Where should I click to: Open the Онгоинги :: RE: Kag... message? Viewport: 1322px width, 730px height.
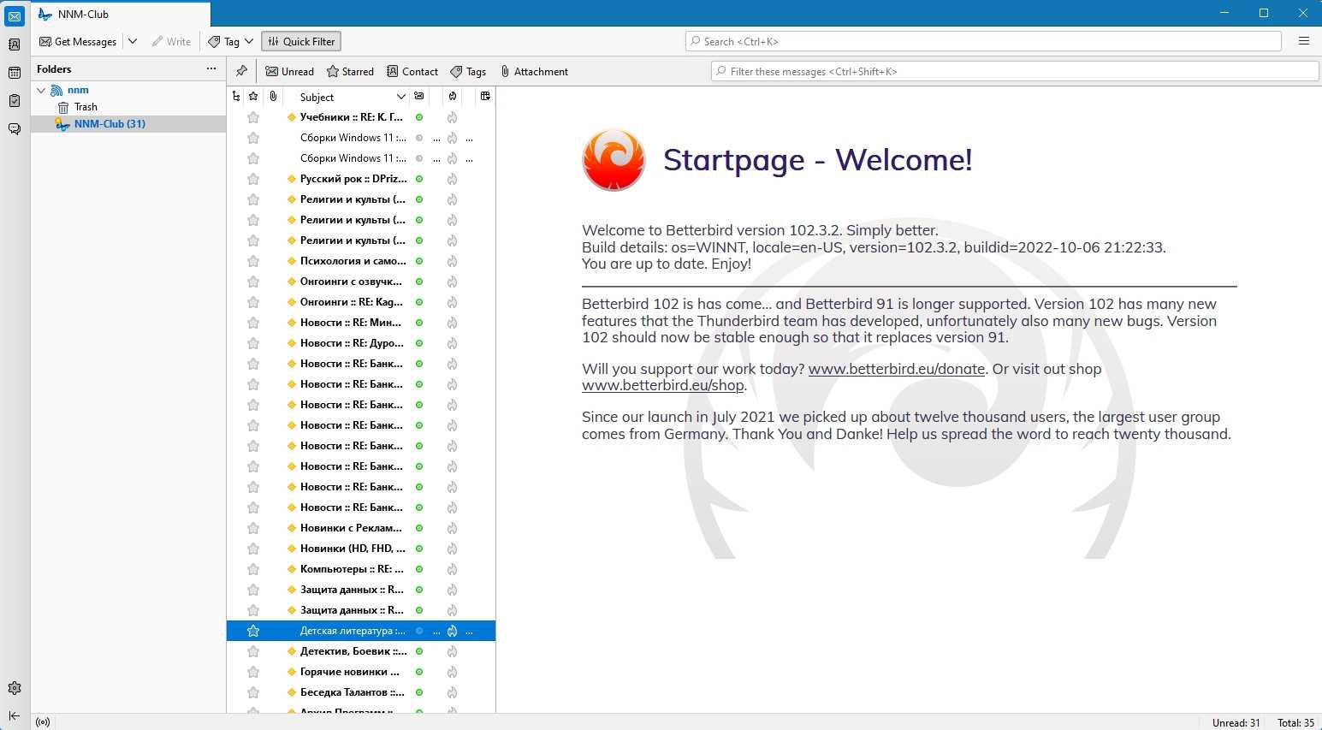pyautogui.click(x=352, y=302)
